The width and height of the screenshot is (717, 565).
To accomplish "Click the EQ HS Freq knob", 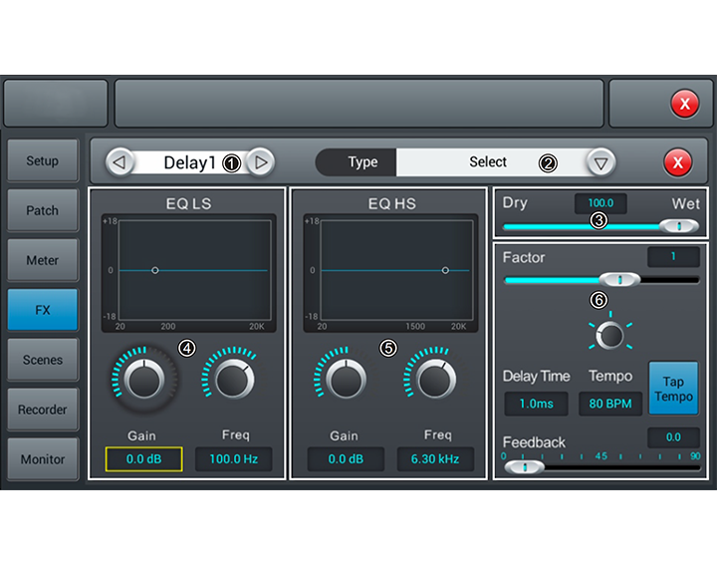I will tap(436, 379).
